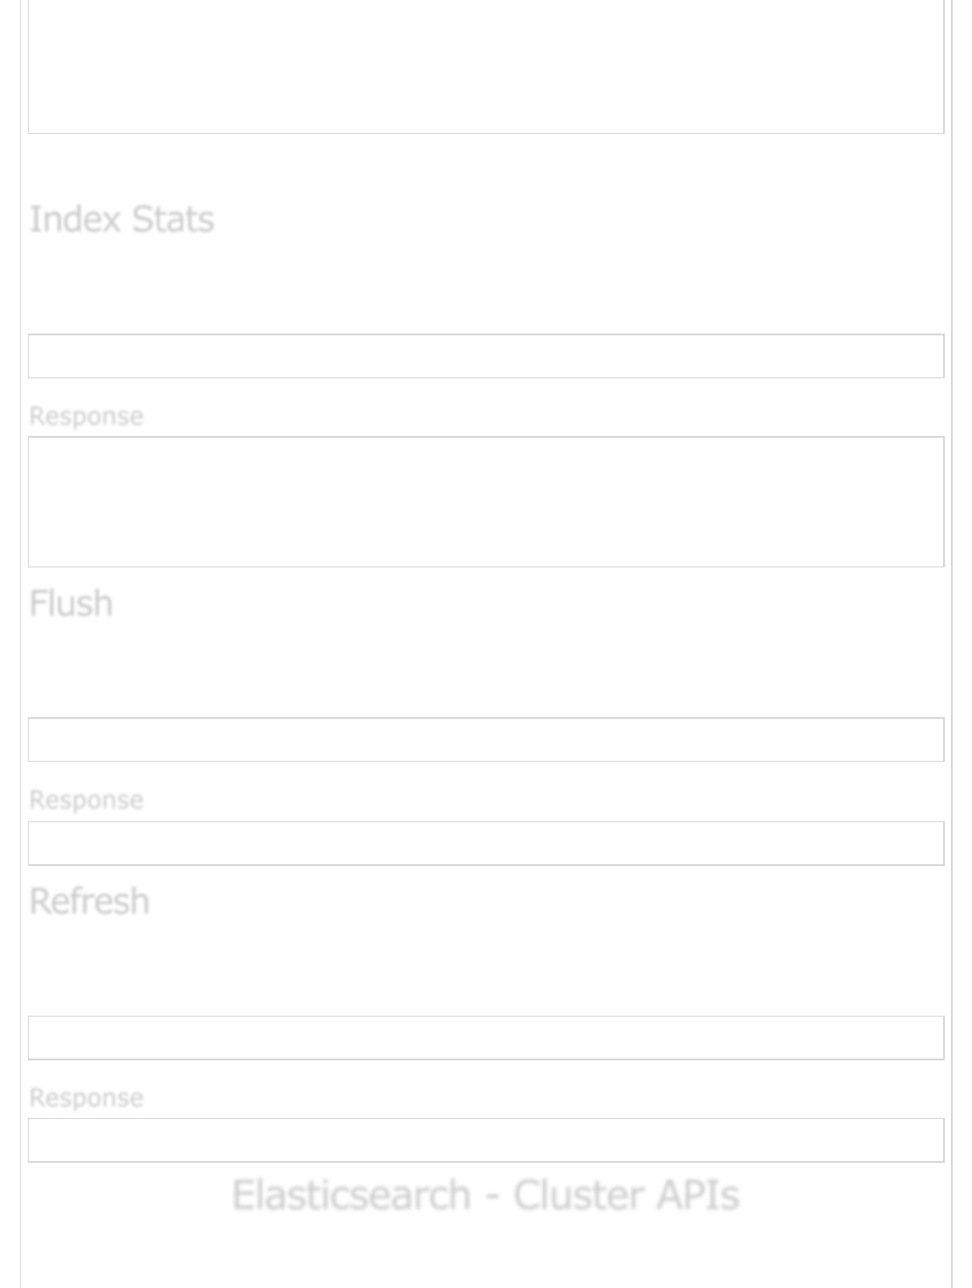Click the dash in the Cluster APIs title
The height and width of the screenshot is (1288, 972).
point(492,1197)
